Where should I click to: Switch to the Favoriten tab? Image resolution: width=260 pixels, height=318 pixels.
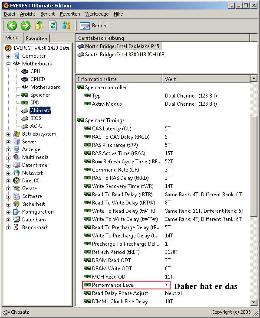point(36,38)
